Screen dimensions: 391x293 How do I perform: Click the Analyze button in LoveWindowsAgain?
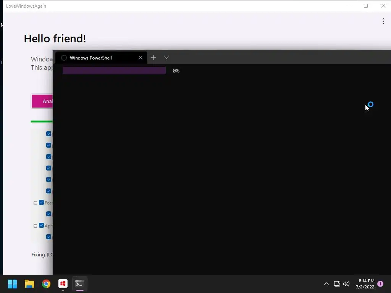click(x=42, y=101)
